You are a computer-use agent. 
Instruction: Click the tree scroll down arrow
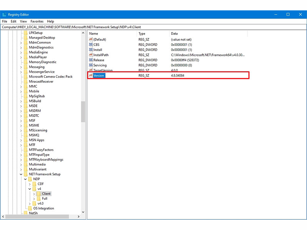pos(83,212)
